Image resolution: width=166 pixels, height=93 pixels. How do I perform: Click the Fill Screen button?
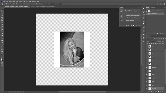click(x=59, y=4)
